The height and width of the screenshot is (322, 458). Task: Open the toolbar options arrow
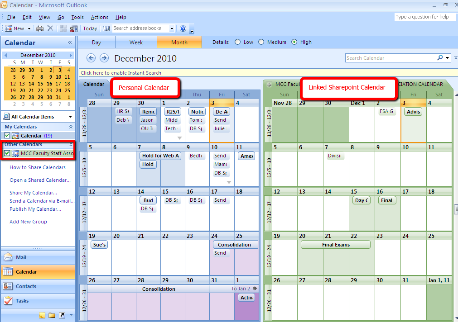tap(192, 30)
